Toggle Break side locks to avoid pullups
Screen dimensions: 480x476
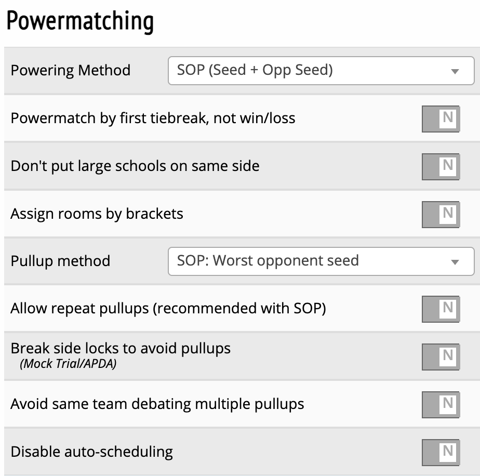point(441,356)
